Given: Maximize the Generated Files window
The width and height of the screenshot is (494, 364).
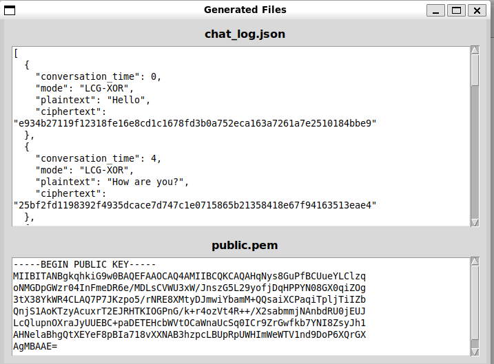Looking at the screenshot, I should (x=455, y=10).
